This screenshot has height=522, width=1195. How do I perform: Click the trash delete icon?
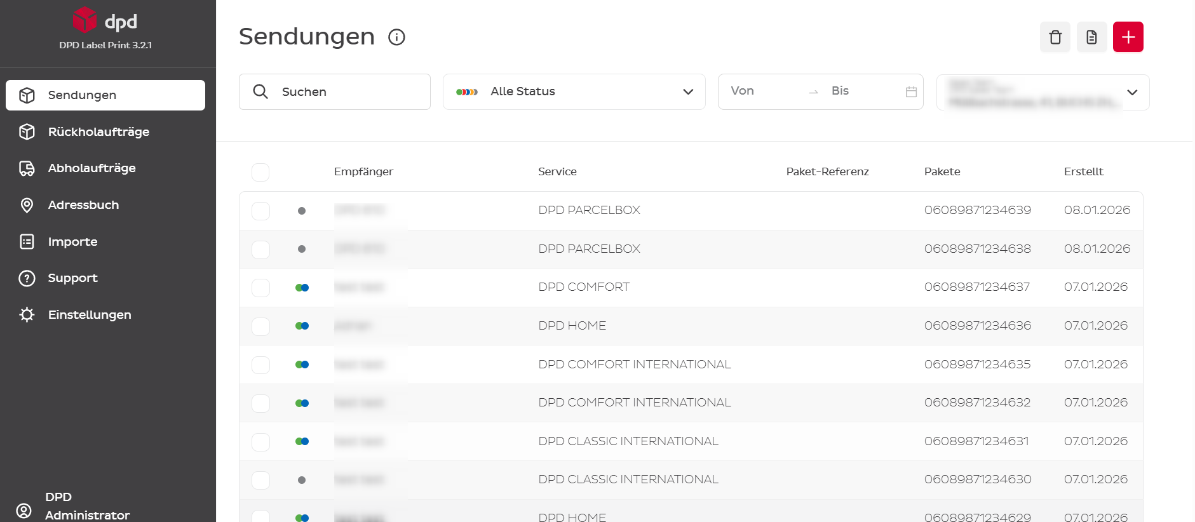point(1055,37)
